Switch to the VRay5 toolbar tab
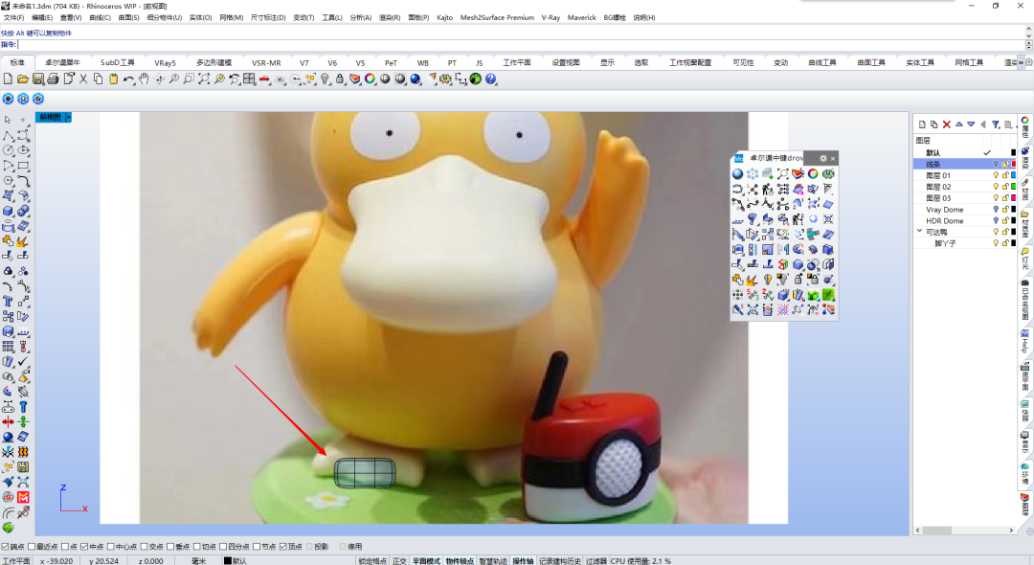 (x=165, y=62)
